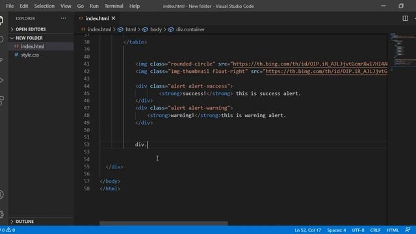Click the closing </table> tag on line 38
The height and width of the screenshot is (234, 416).
click(135, 42)
